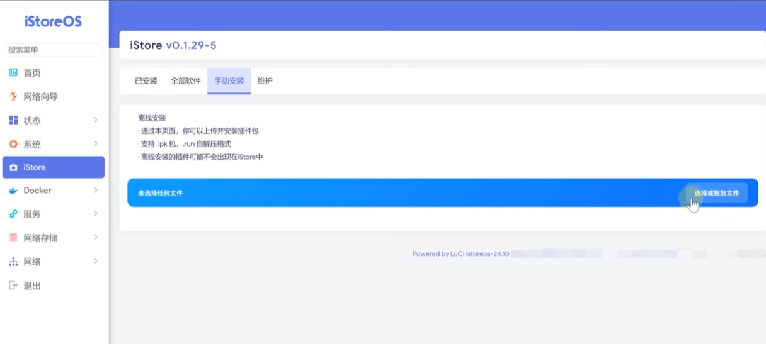Screen dimensions: 766x344
Task: Click the 系统 gear icon
Action: click(13, 144)
